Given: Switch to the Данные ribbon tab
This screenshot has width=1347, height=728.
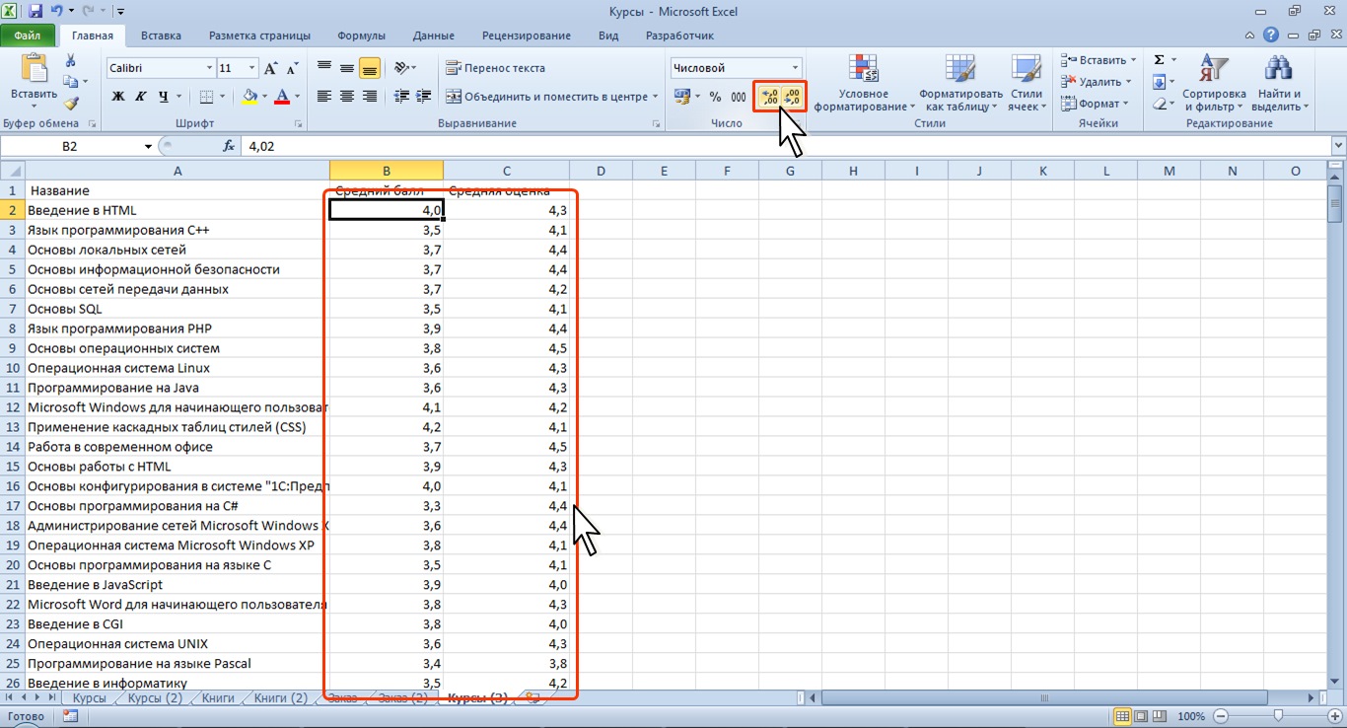Looking at the screenshot, I should click(x=434, y=36).
